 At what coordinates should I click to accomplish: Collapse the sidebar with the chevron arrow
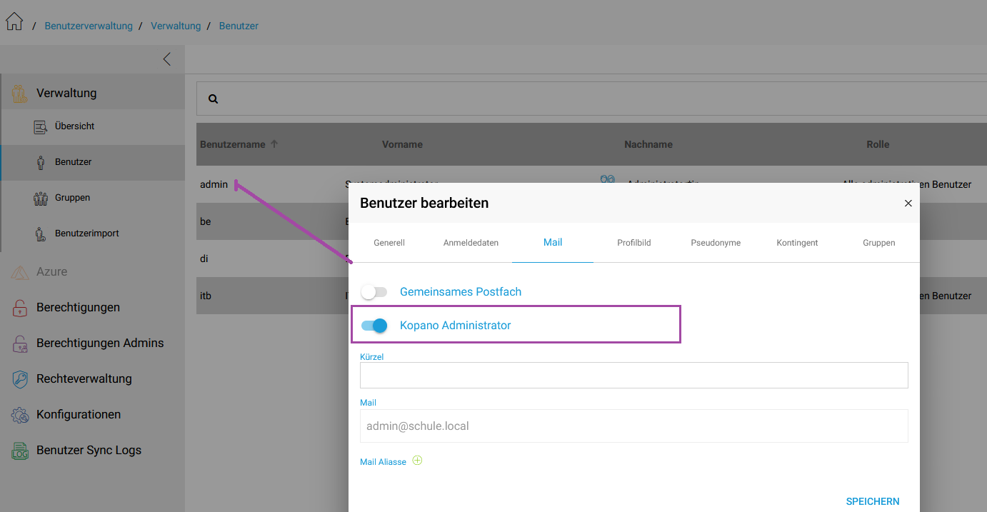(x=166, y=59)
